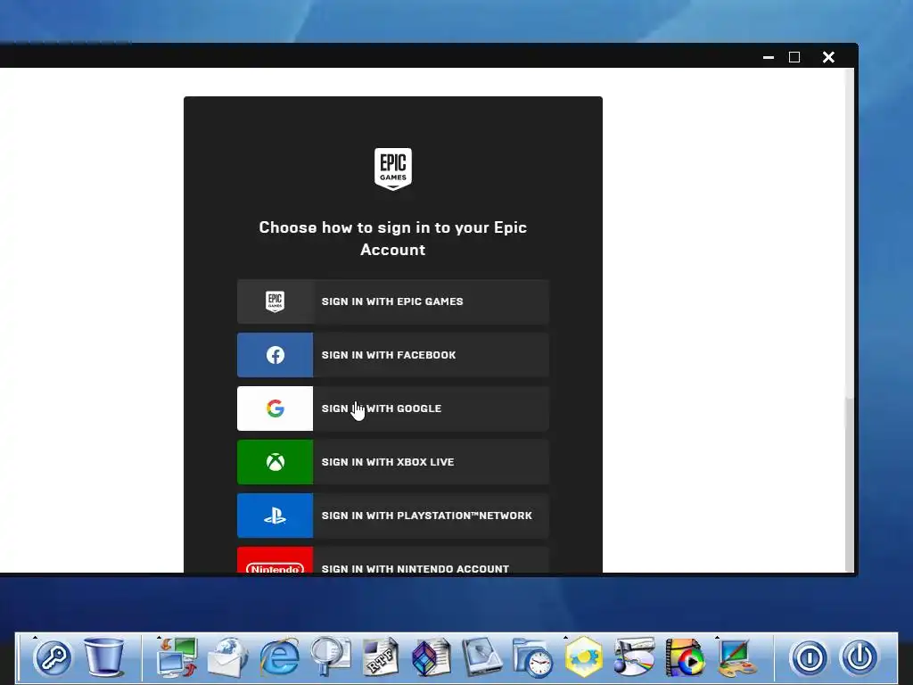The image size is (913, 685).
Task: Maximize the login window
Action: pos(794,57)
